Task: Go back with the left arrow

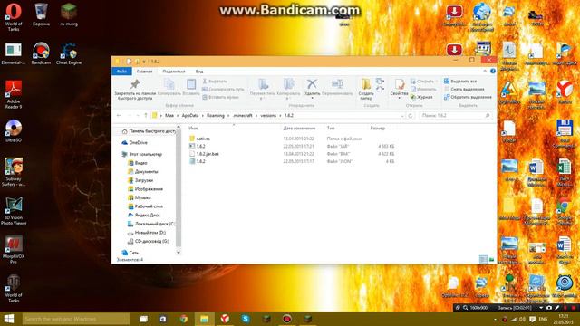Action: 119,116
